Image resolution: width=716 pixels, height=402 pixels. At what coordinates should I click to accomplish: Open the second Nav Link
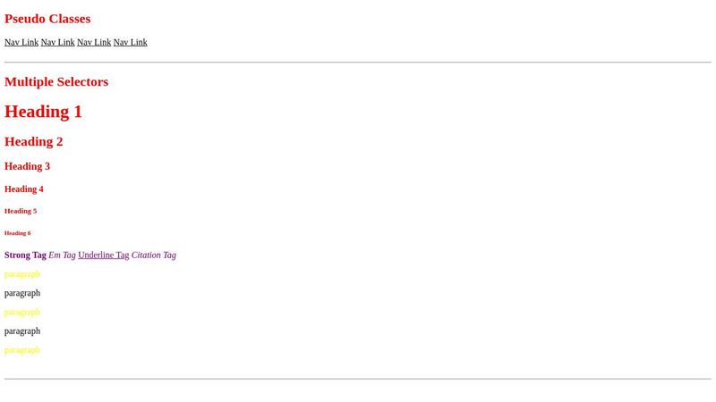(57, 42)
